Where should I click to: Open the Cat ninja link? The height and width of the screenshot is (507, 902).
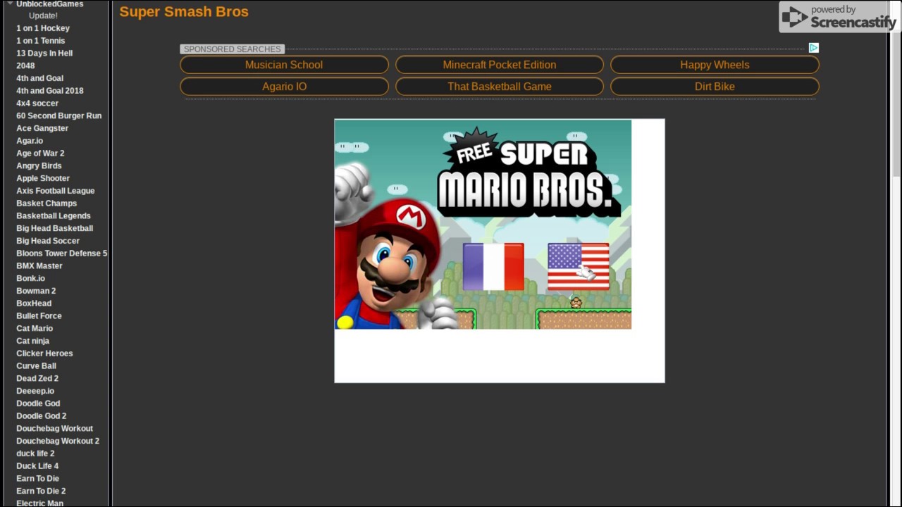(32, 341)
